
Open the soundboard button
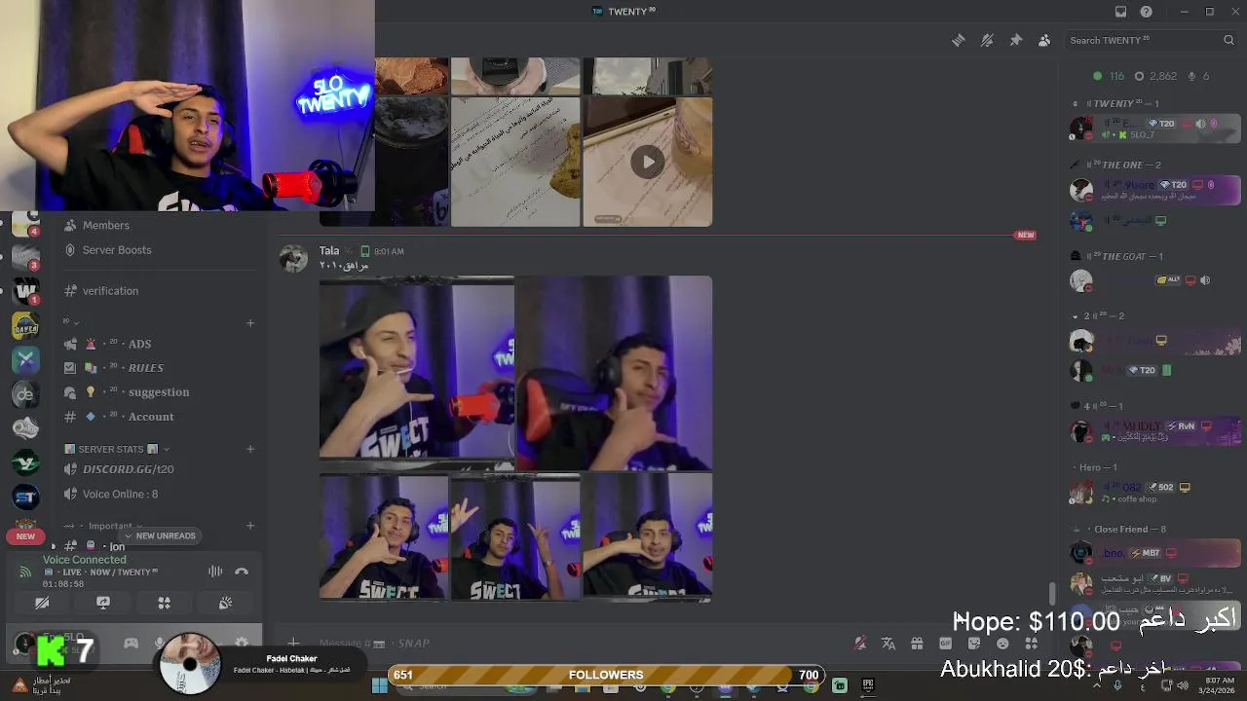point(225,603)
